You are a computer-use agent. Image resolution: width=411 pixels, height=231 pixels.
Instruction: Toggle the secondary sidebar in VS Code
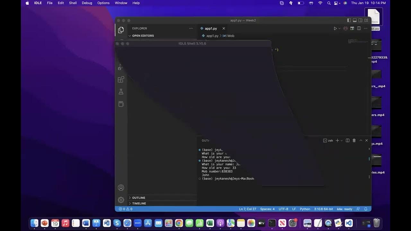tap(361, 20)
